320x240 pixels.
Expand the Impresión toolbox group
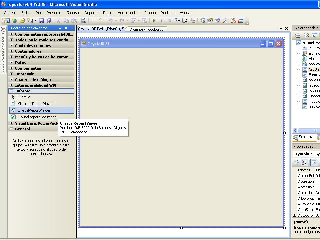(x=12, y=74)
